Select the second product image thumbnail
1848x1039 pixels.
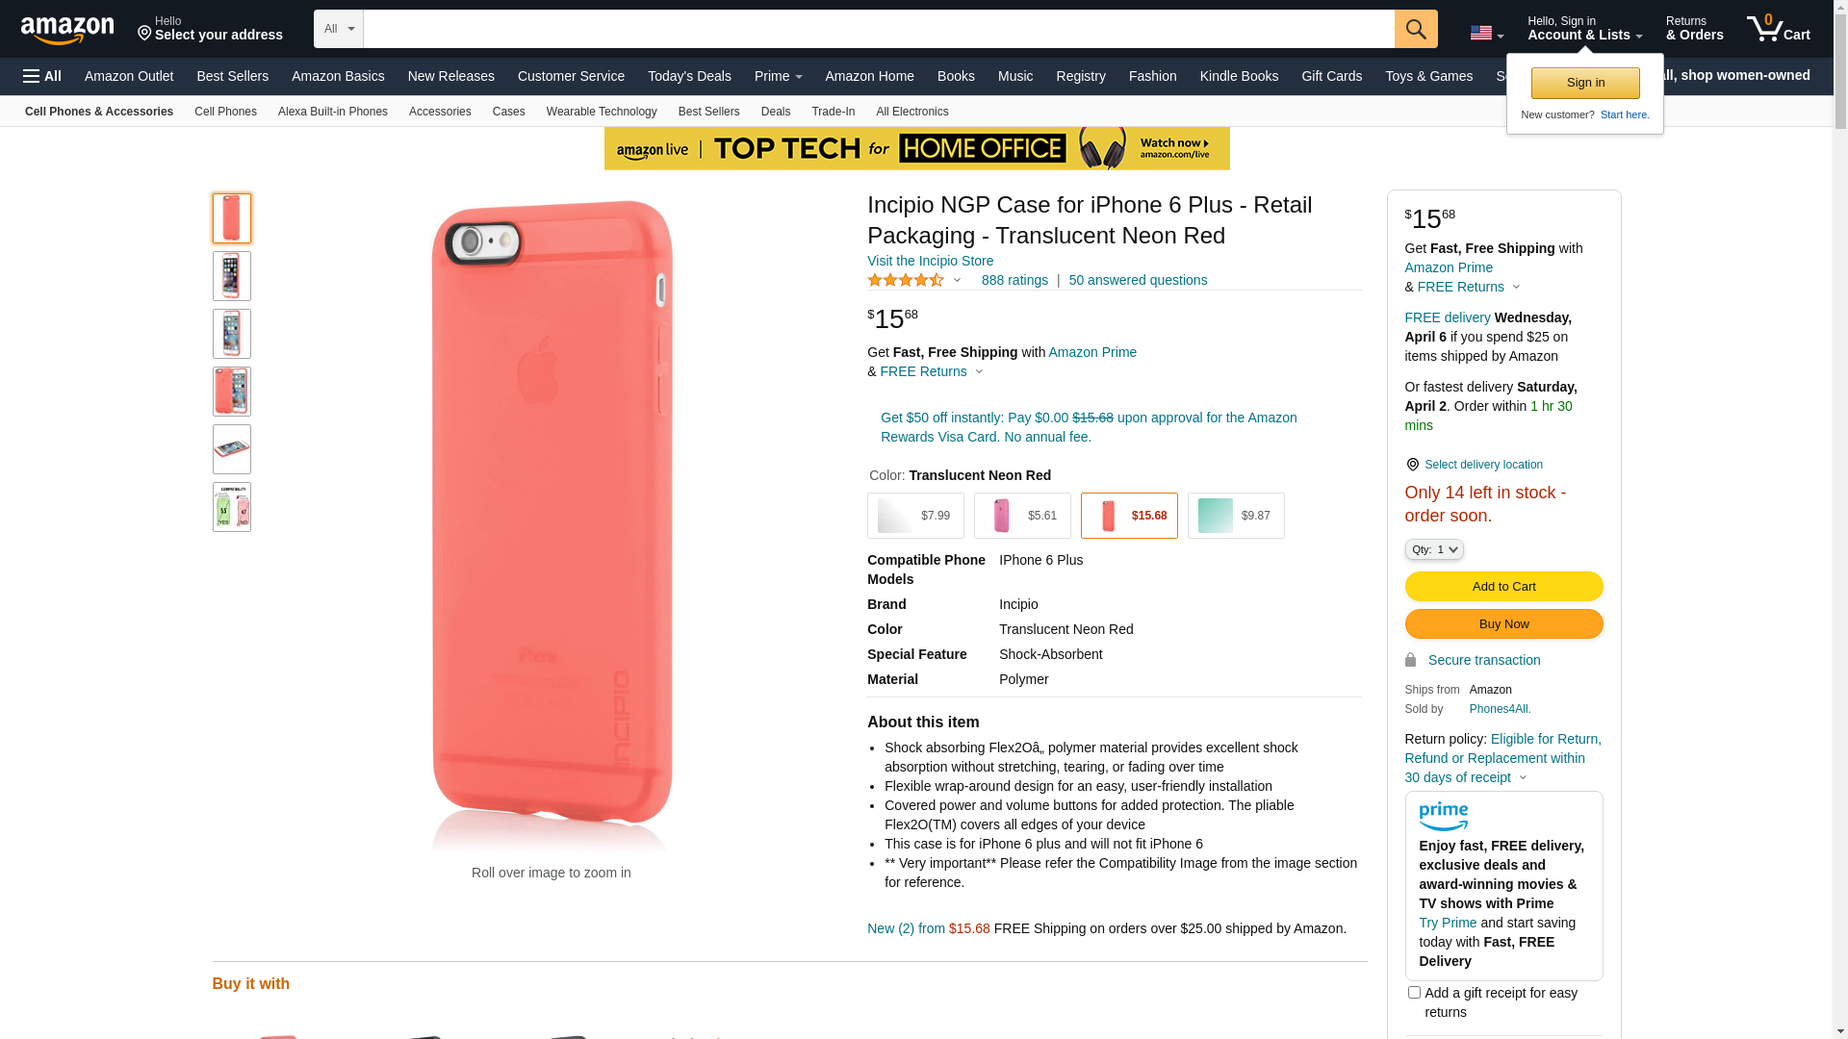[232, 276]
